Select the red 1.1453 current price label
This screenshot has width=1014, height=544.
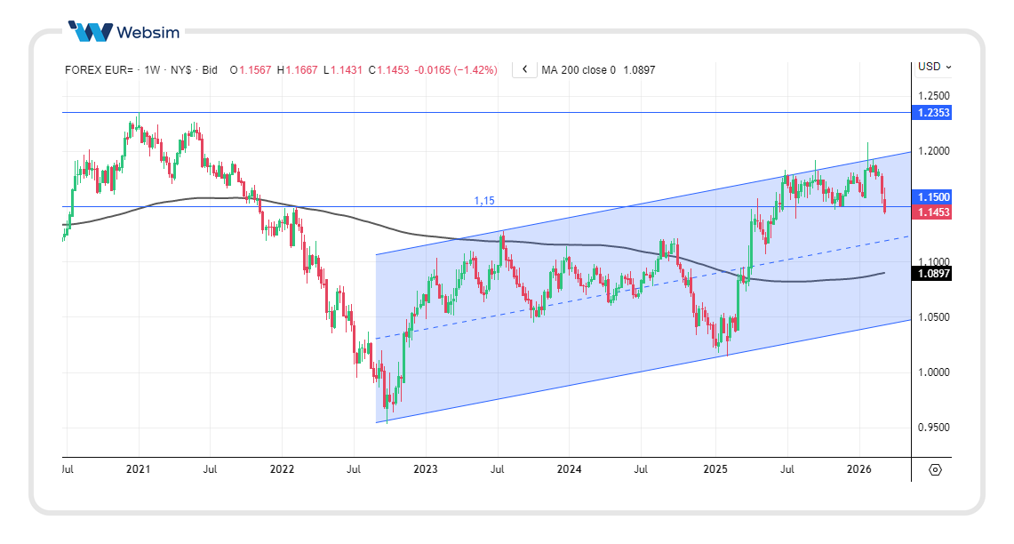coord(934,212)
